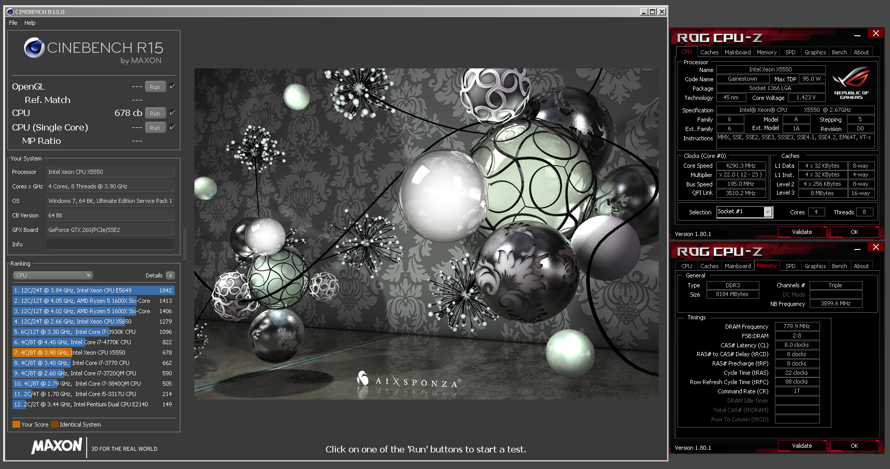
Task: Select ranking entry Intel Core i7-3840QM
Action: coord(93,384)
